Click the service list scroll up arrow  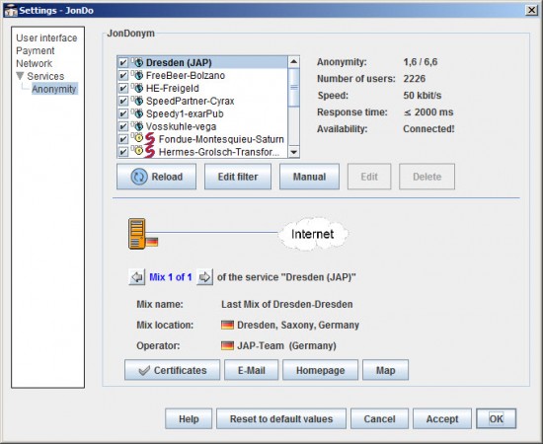(293, 62)
